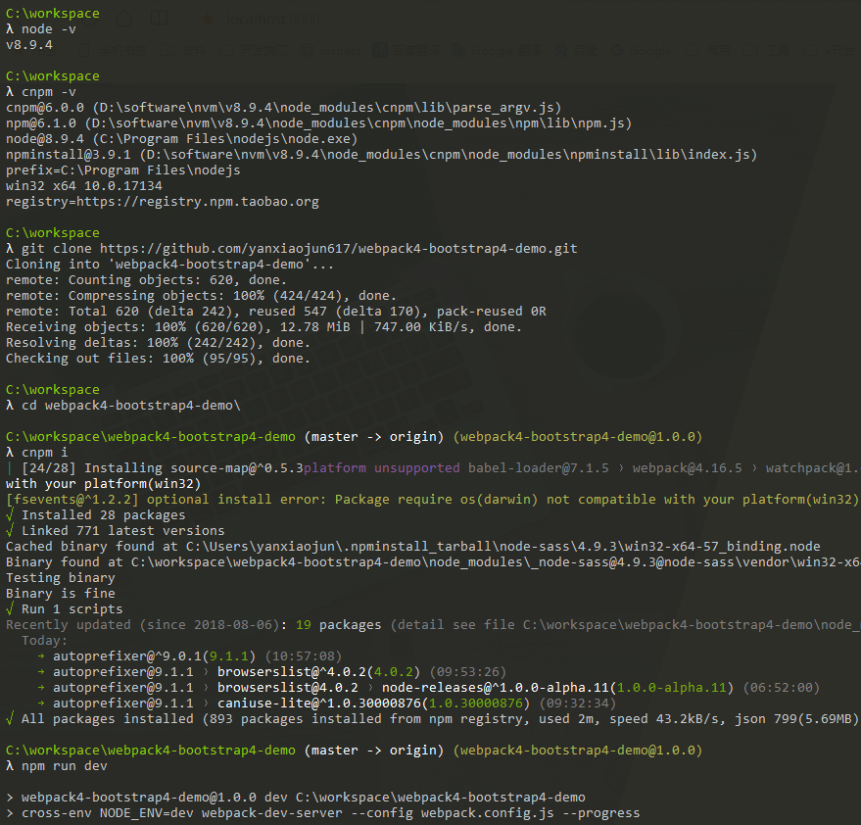
Task: Click 'Installed 28 packages' line
Action: pos(96,514)
